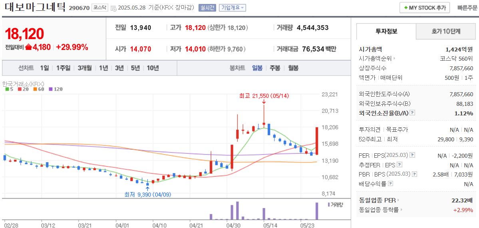The height and width of the screenshot is (228, 479).
Task: Click the 동일업종 등락률 value +2.99%
Action: [x=463, y=210]
